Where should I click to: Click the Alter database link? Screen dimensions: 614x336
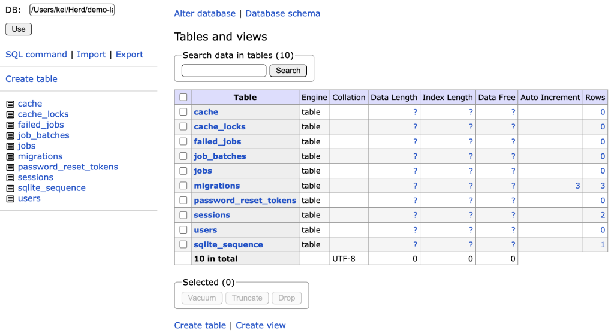[204, 13]
